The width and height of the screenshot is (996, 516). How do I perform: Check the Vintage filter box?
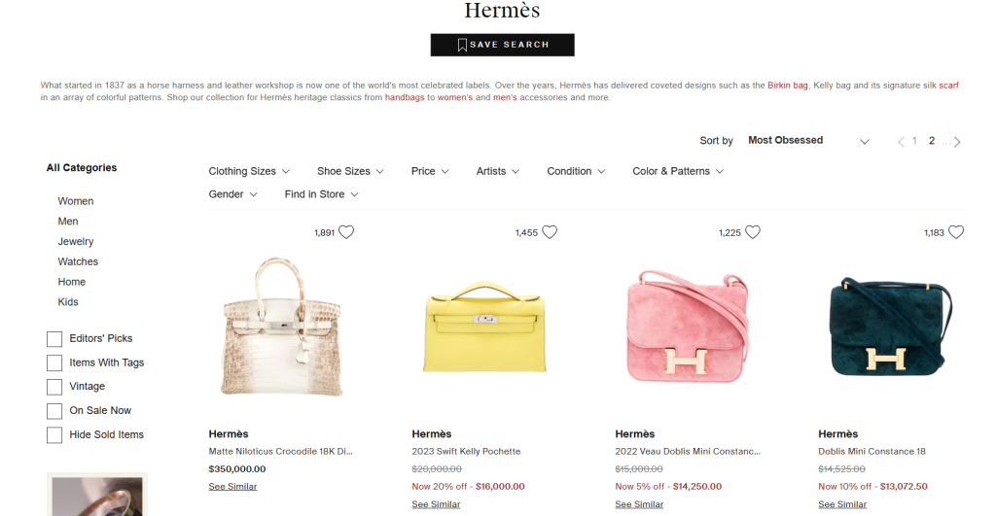coord(54,387)
